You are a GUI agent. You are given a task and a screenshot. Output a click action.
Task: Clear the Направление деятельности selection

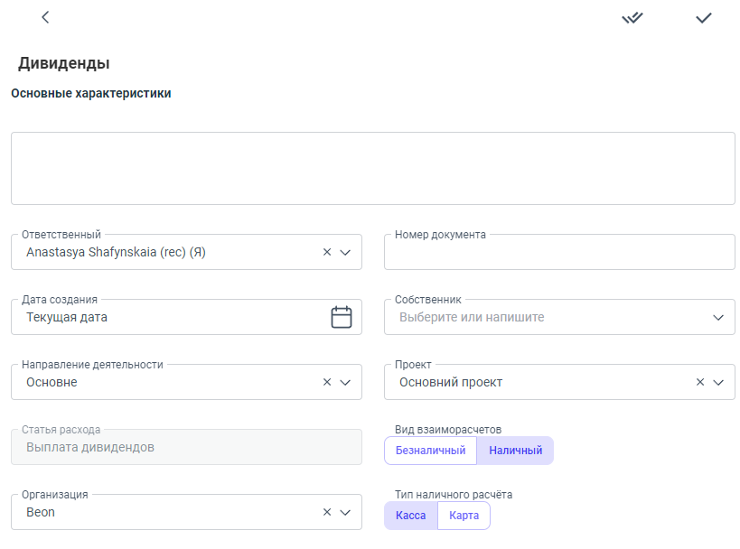(x=327, y=382)
